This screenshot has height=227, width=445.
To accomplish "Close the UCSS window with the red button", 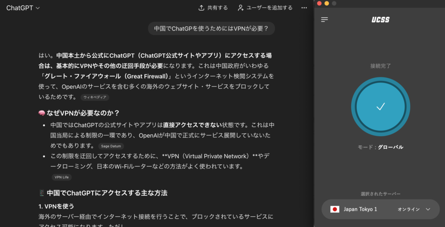I will pos(319,3).
